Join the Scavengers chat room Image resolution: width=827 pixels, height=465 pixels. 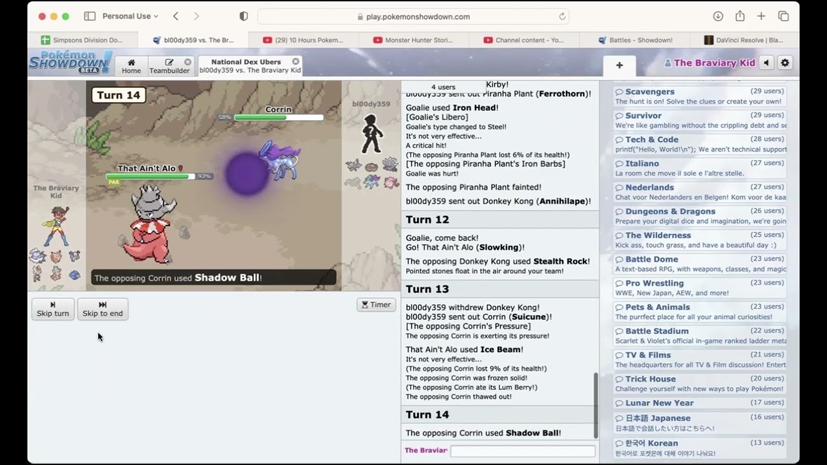700,96
